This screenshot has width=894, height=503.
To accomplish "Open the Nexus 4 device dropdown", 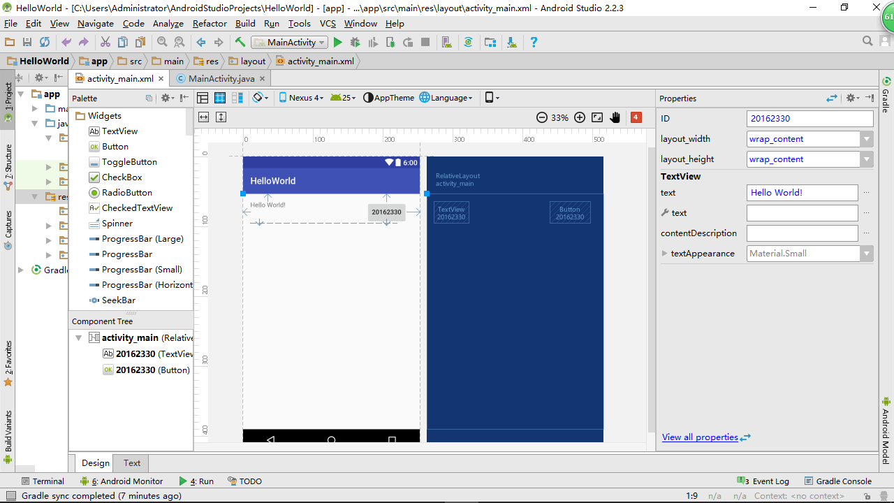I will pos(301,98).
